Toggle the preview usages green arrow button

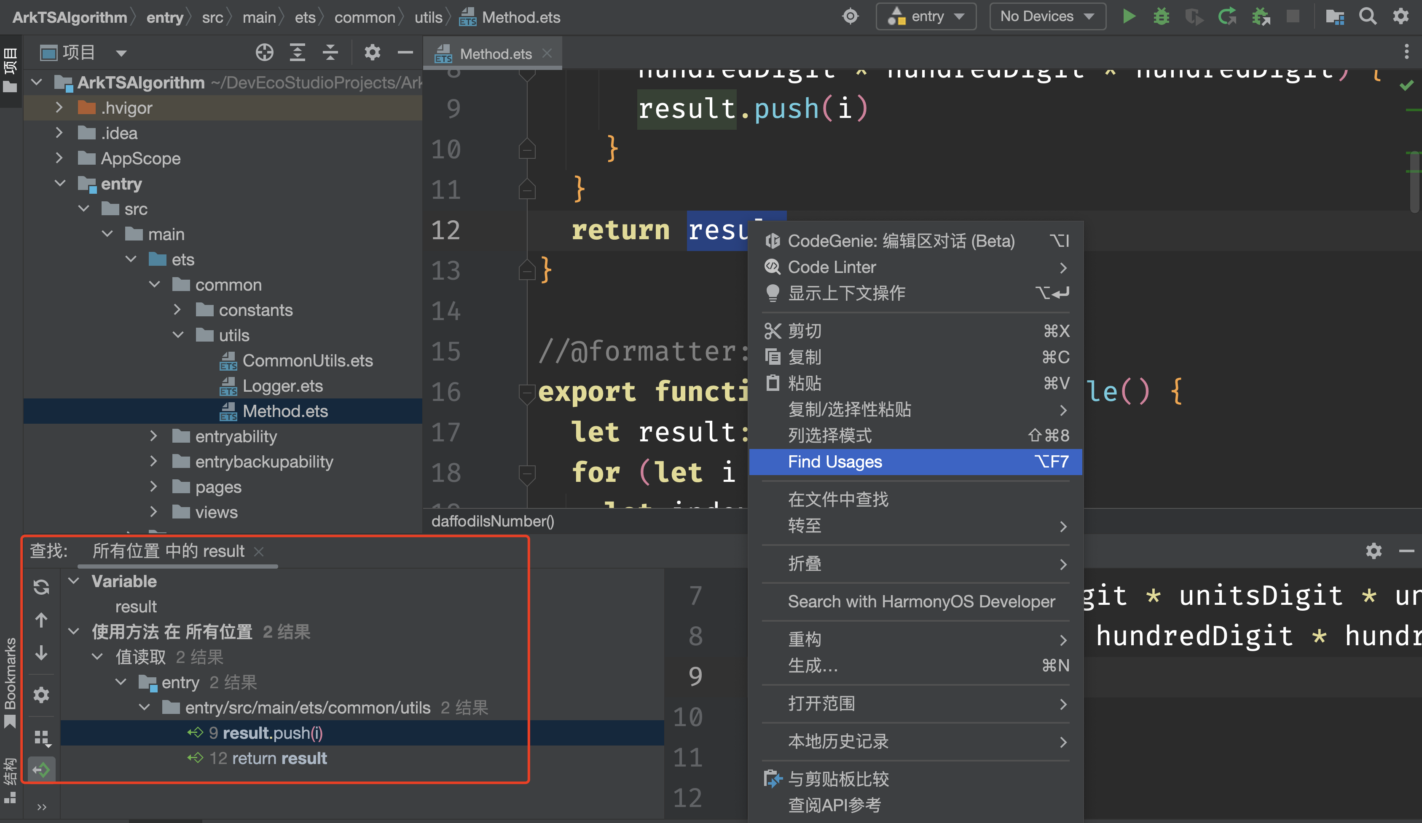[41, 770]
